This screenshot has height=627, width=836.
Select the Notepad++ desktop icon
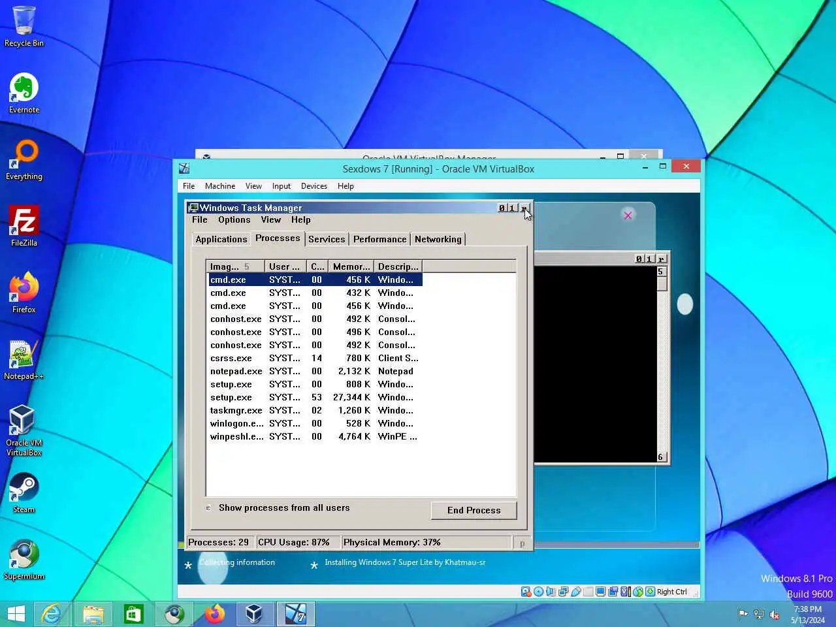tap(24, 359)
